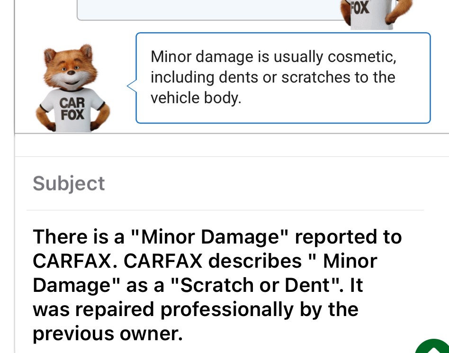Click the Car Fox mascot beside speech bubble
Viewport: 449px width, 353px height.
(73, 88)
